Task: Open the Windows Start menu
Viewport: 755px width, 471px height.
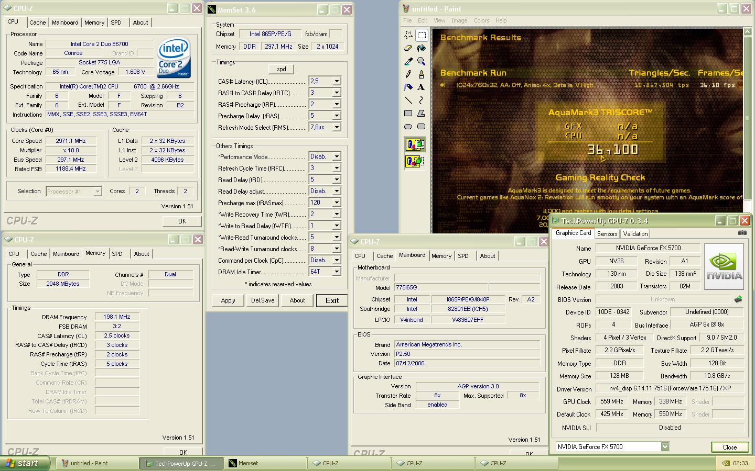Action: (25, 463)
